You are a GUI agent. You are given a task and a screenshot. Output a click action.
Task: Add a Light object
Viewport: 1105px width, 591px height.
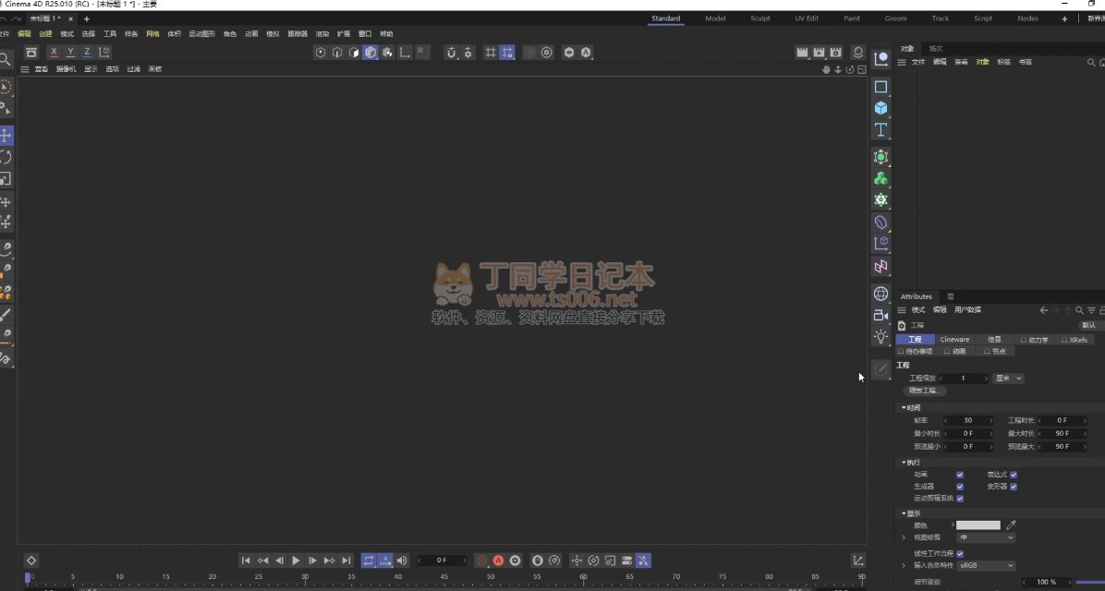tap(880, 337)
